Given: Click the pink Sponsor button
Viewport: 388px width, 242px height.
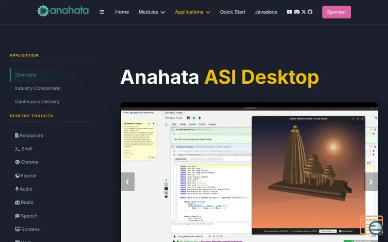Looking at the screenshot, I should click(336, 12).
